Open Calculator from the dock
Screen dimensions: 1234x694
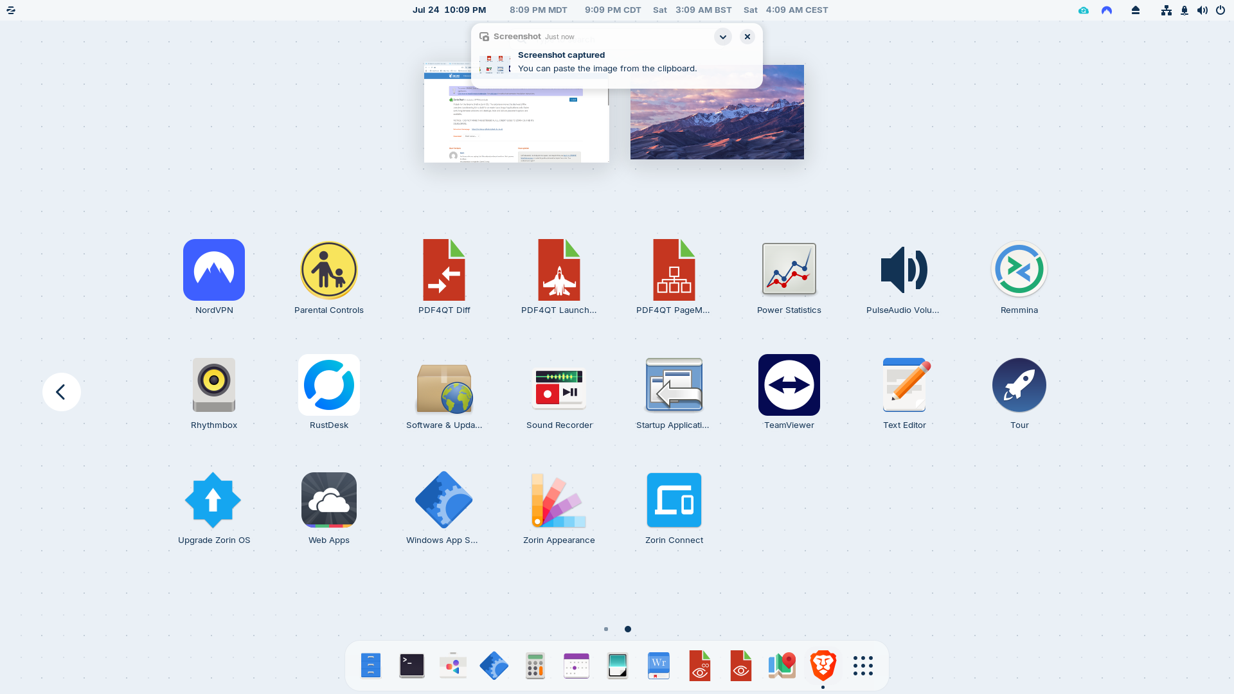[535, 666]
